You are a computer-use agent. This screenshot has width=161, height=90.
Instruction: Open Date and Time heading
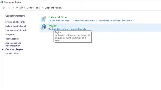58,17
